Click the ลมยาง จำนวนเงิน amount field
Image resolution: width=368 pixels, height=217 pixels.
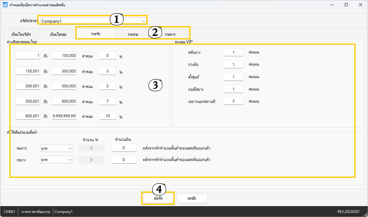coord(123,148)
